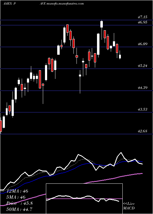Click the <<Live MACD label

click(129, 206)
